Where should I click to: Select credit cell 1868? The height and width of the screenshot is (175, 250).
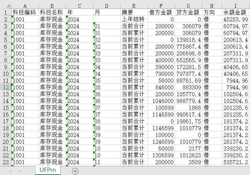pos(189,107)
